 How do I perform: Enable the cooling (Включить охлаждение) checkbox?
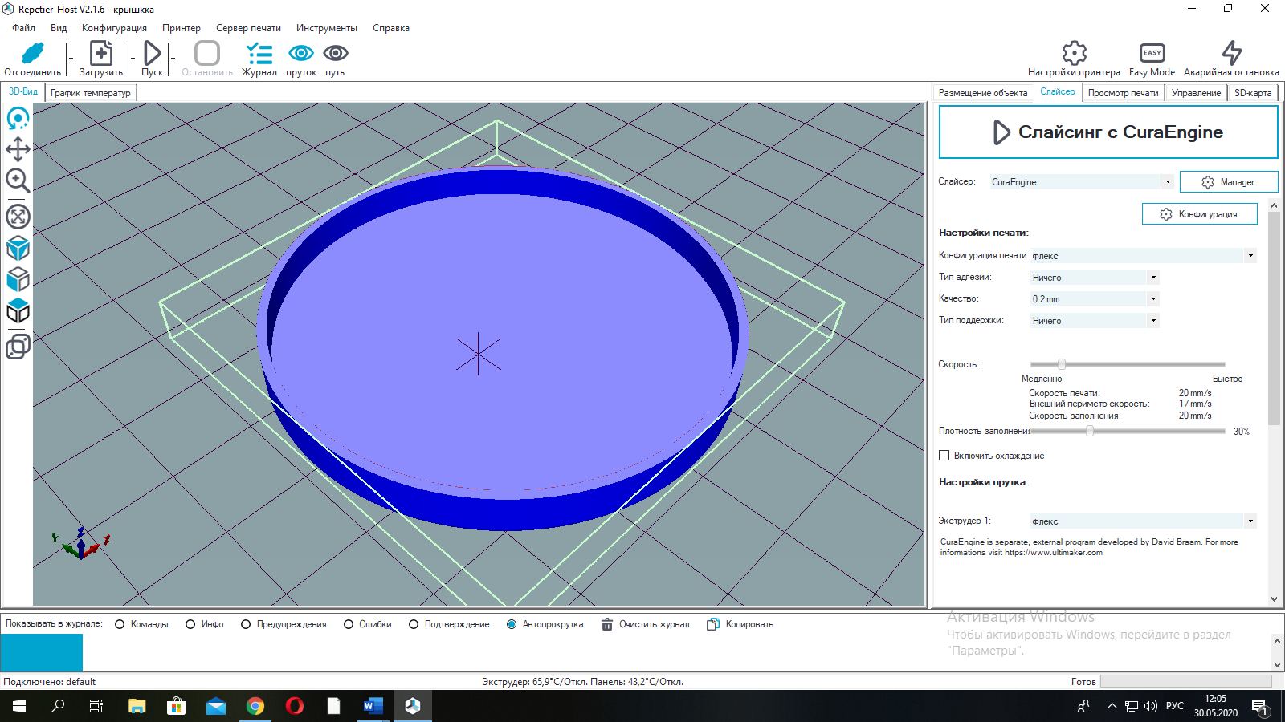pyautogui.click(x=944, y=456)
